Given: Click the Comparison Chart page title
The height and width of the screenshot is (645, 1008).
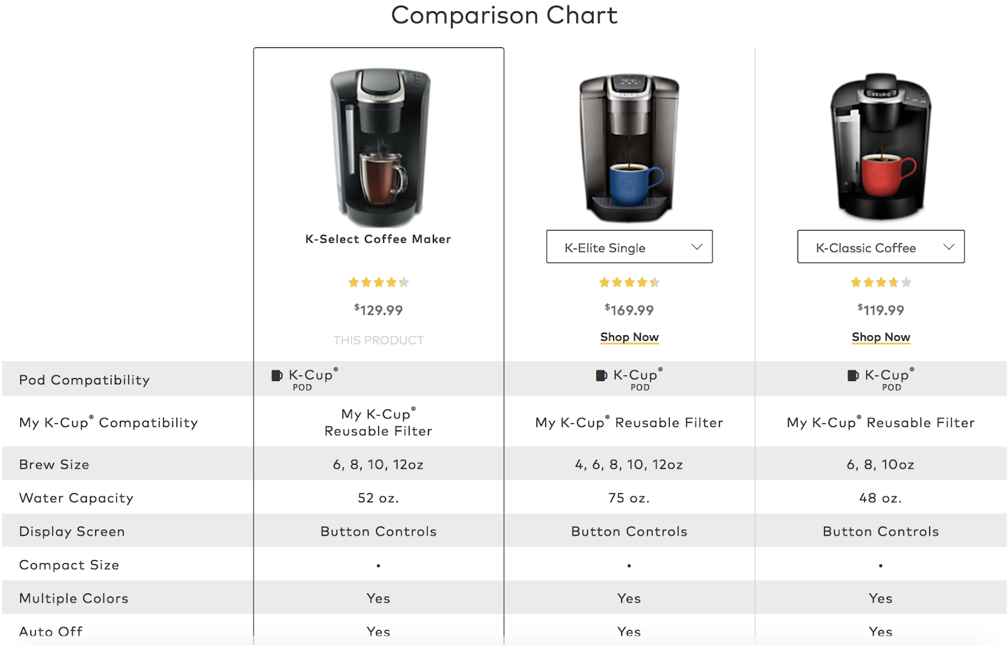Looking at the screenshot, I should (504, 15).
